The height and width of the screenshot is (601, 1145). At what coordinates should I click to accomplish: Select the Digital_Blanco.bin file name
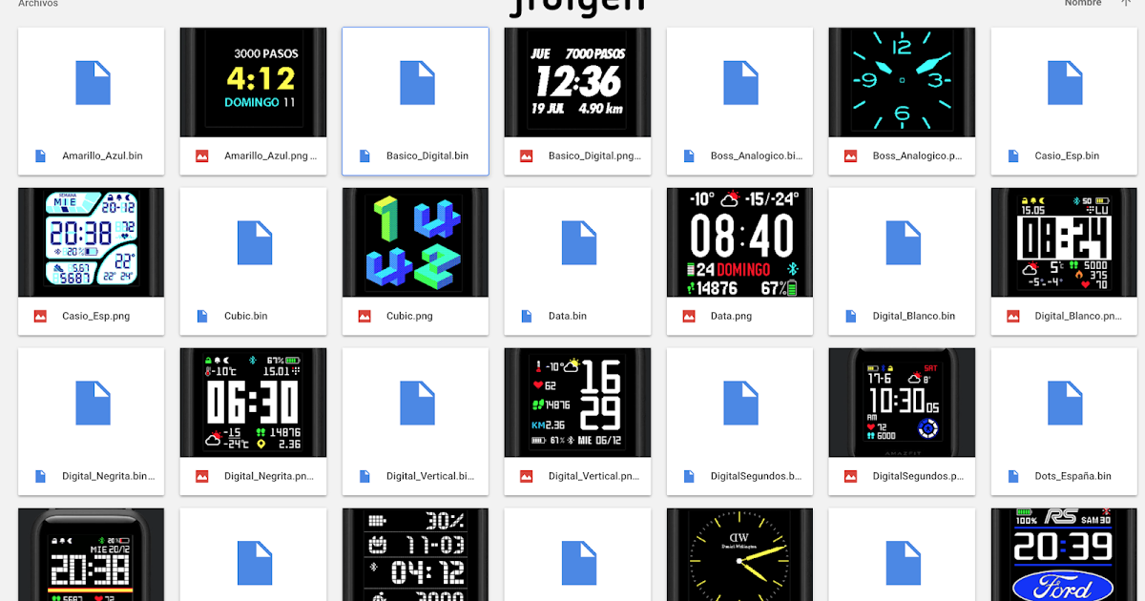coord(914,316)
